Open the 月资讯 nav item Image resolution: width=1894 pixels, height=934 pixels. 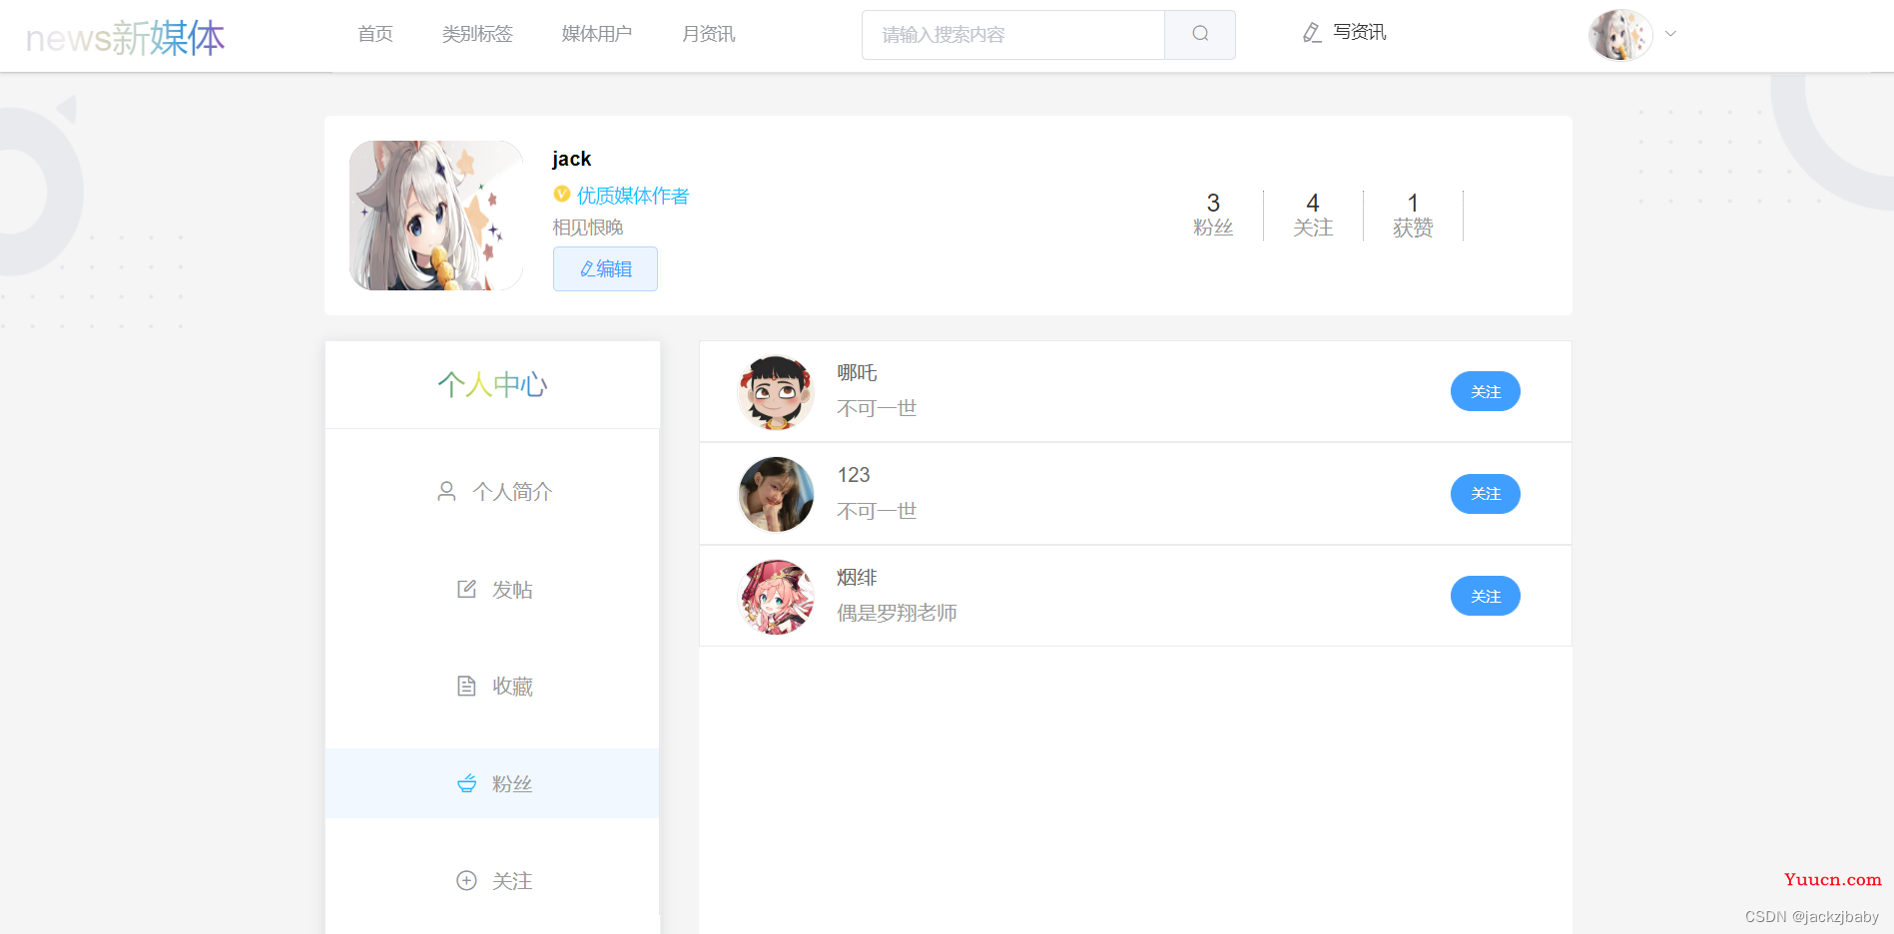pos(709,34)
